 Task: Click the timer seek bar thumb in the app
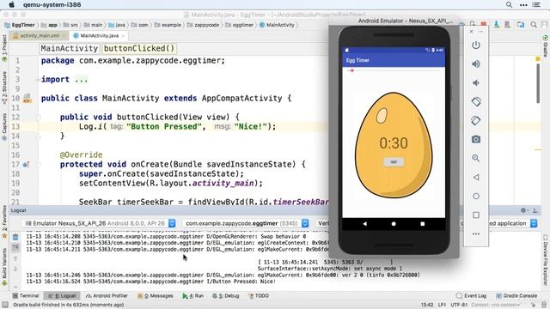tap(351, 70)
